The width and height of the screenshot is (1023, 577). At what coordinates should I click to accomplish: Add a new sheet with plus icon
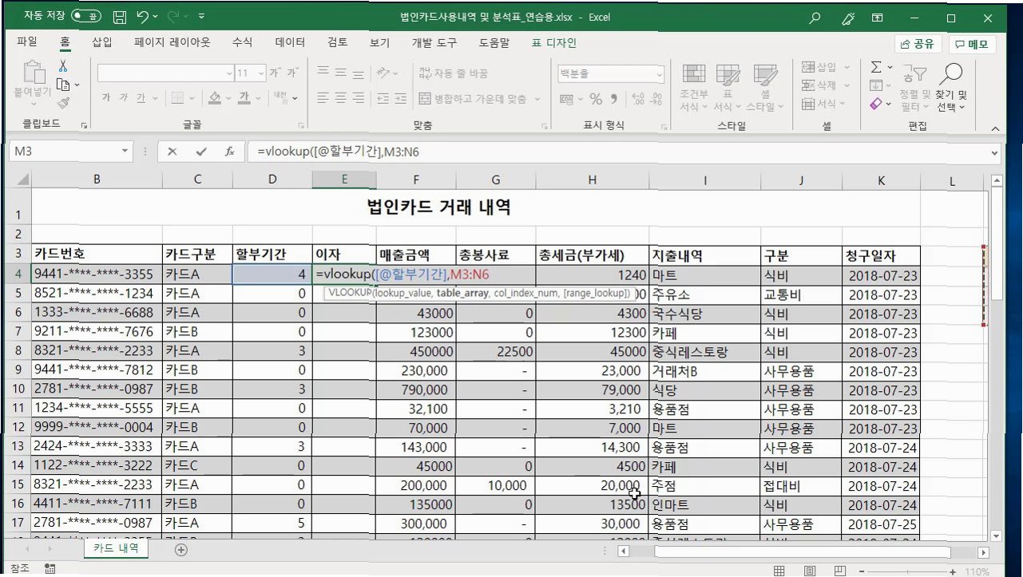tap(181, 549)
